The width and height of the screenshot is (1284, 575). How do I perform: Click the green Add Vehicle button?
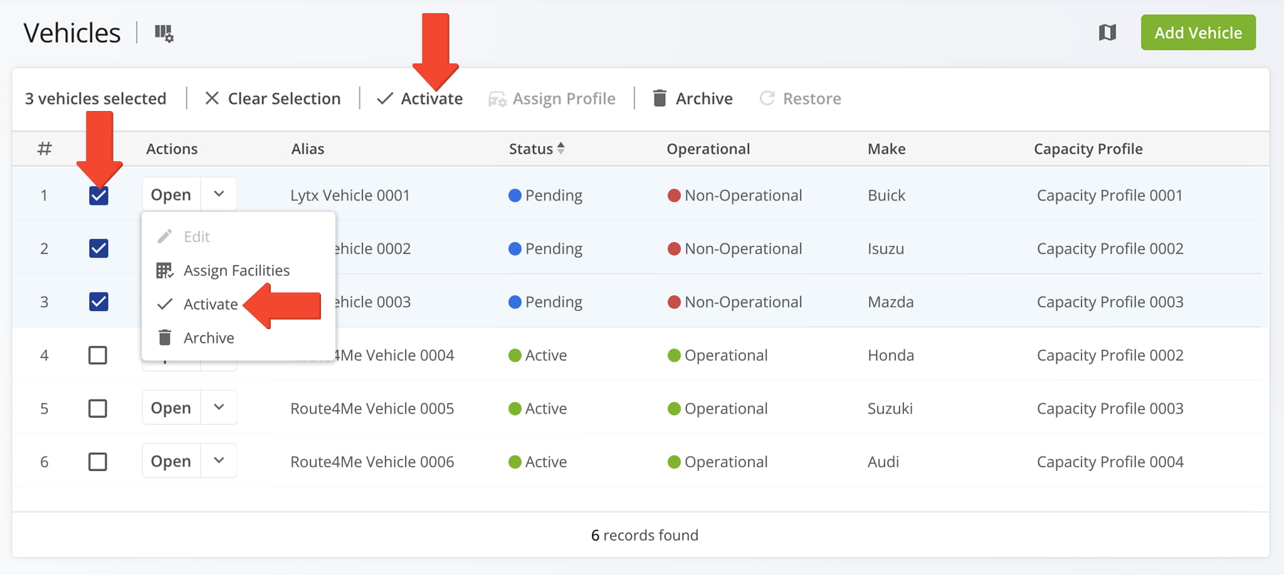point(1197,33)
